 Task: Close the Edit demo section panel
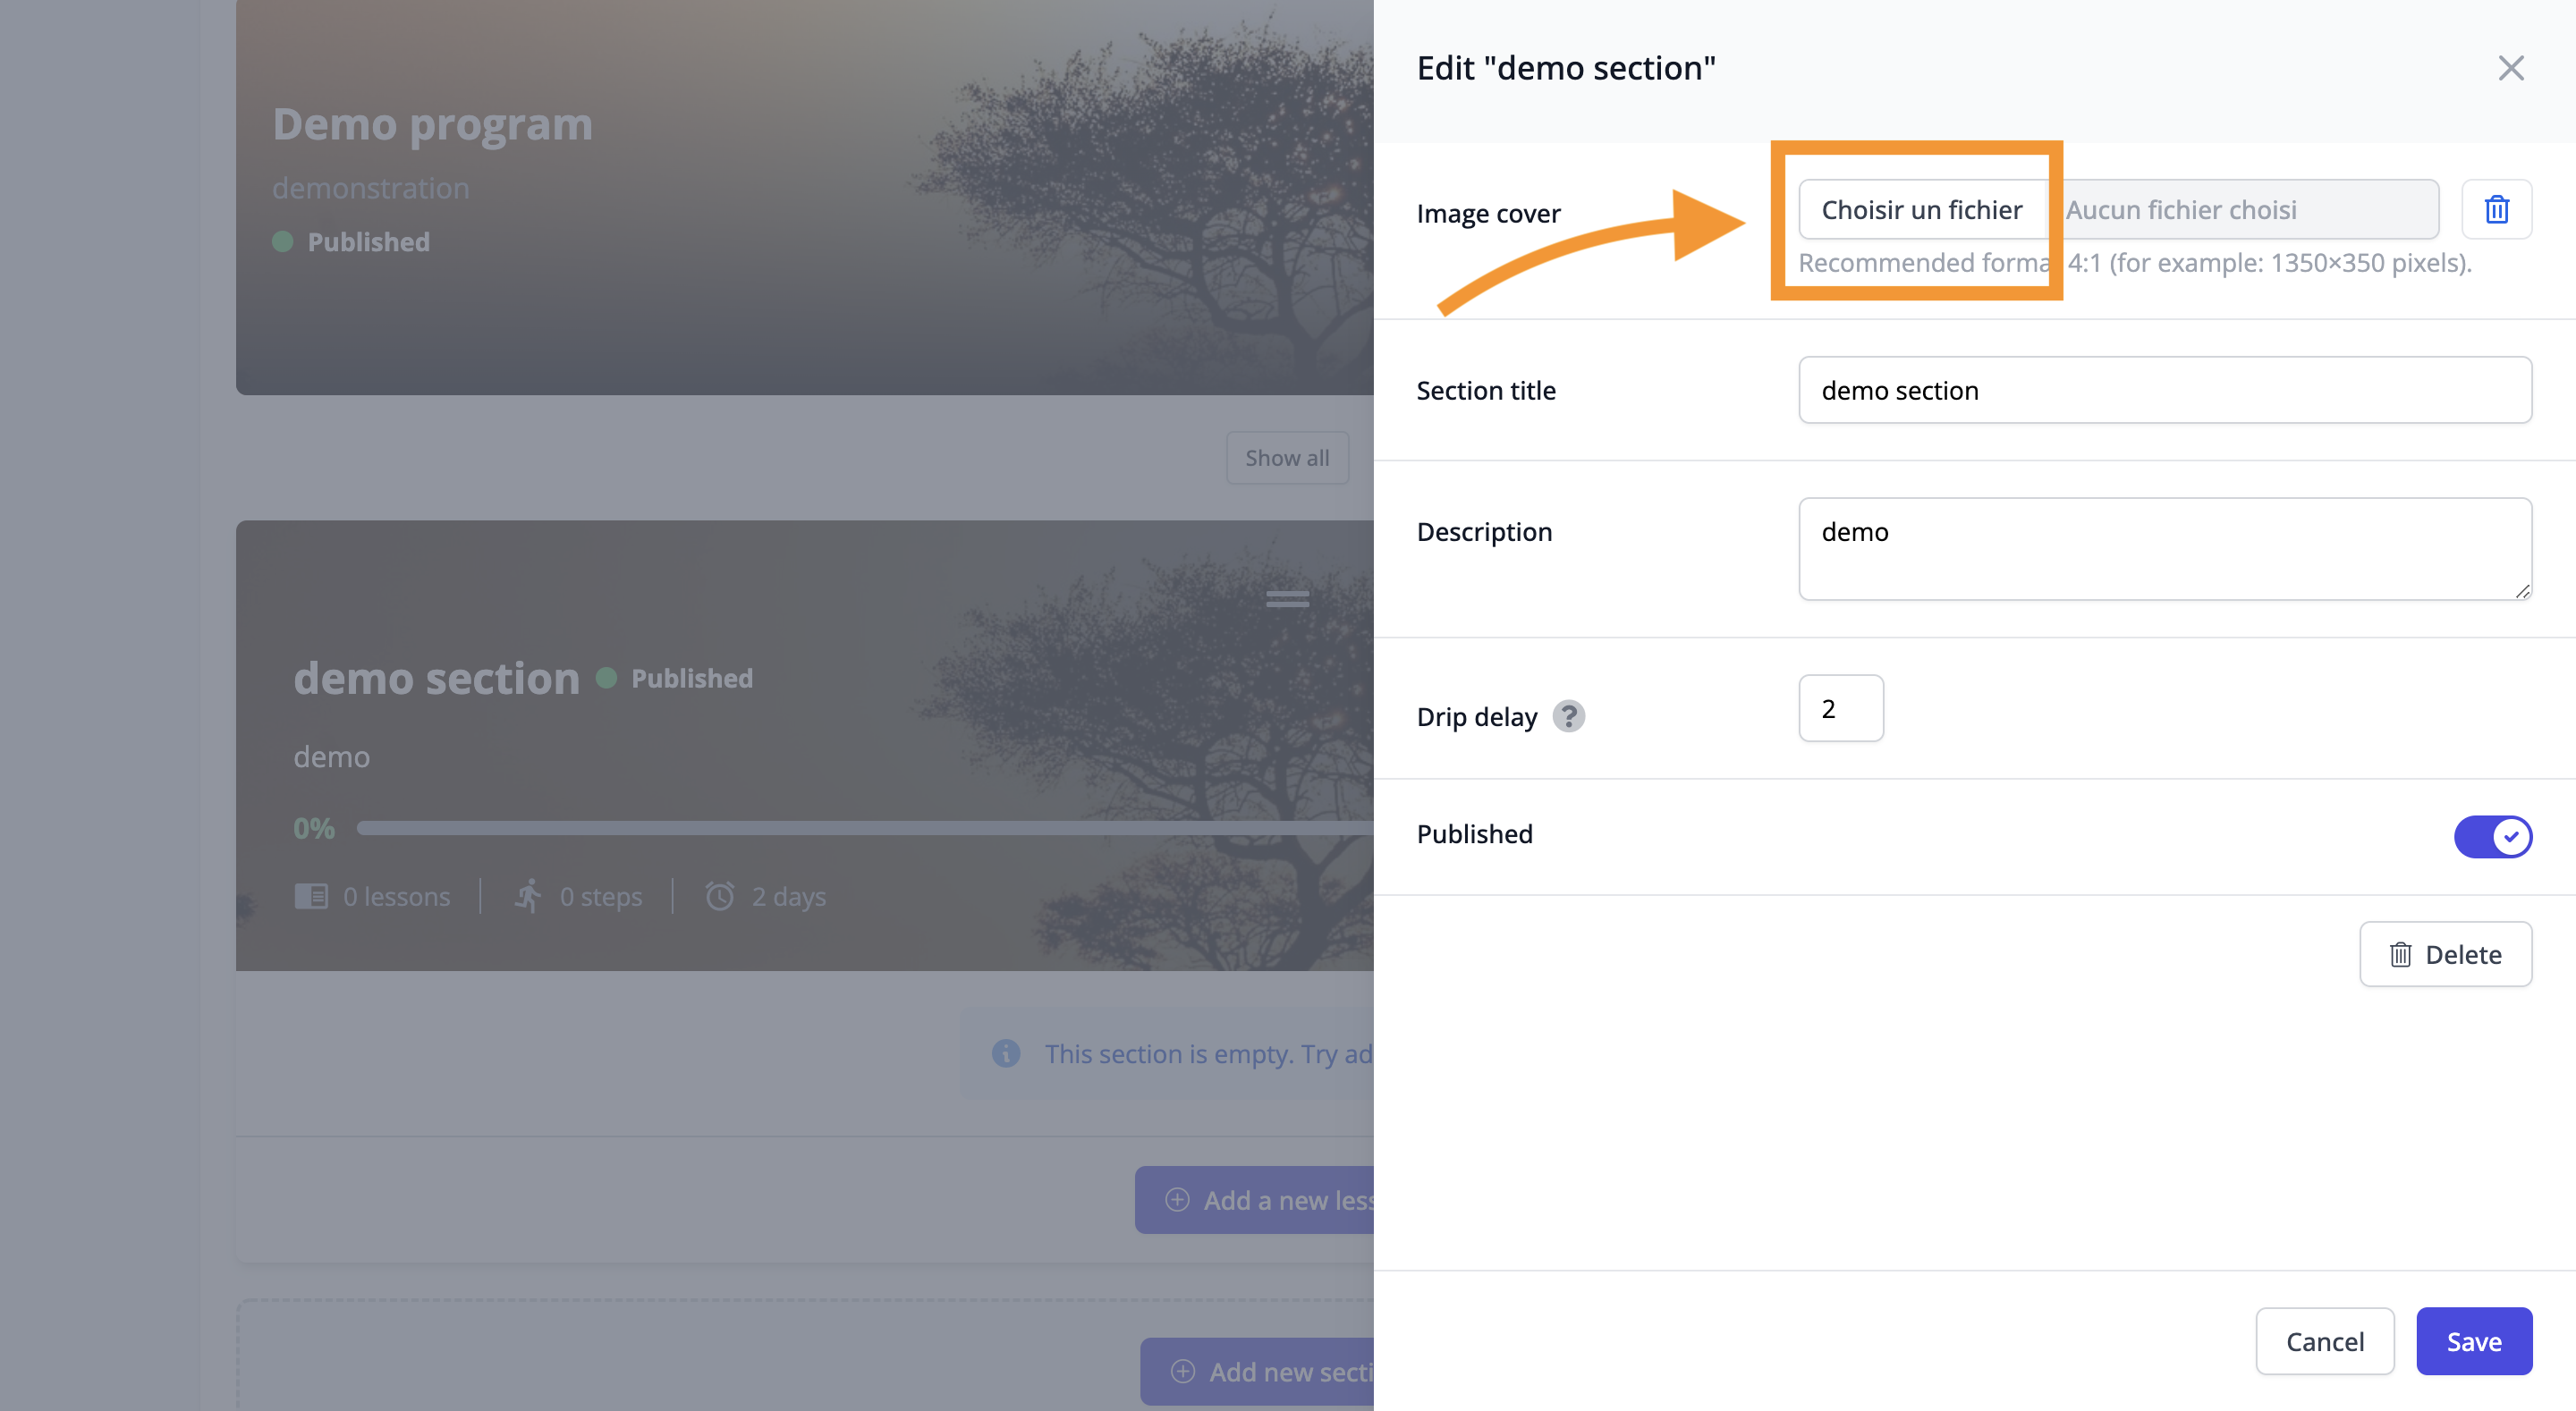click(x=2510, y=68)
